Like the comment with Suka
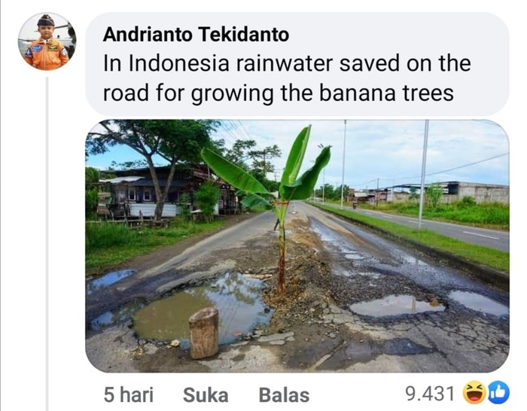Image resolution: width=527 pixels, height=411 pixels. click(x=206, y=394)
